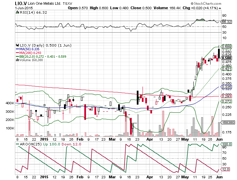This screenshot has height=180, width=237.
Task: Click the LIO.V ticker symbol title
Action: pyautogui.click(x=21, y=3)
